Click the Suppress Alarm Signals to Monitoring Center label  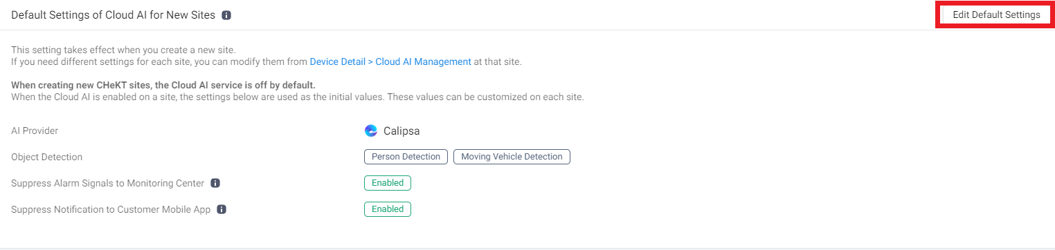tap(108, 183)
